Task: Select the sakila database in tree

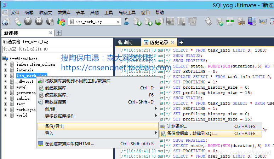Action: [x=23, y=98]
